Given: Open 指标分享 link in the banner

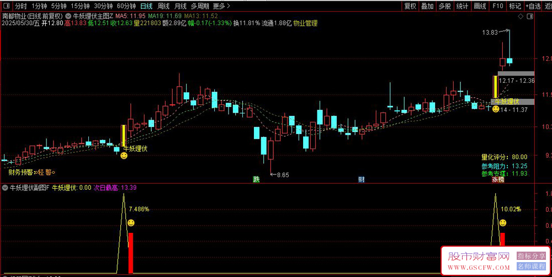Looking at the screenshot, I should [x=531, y=256].
